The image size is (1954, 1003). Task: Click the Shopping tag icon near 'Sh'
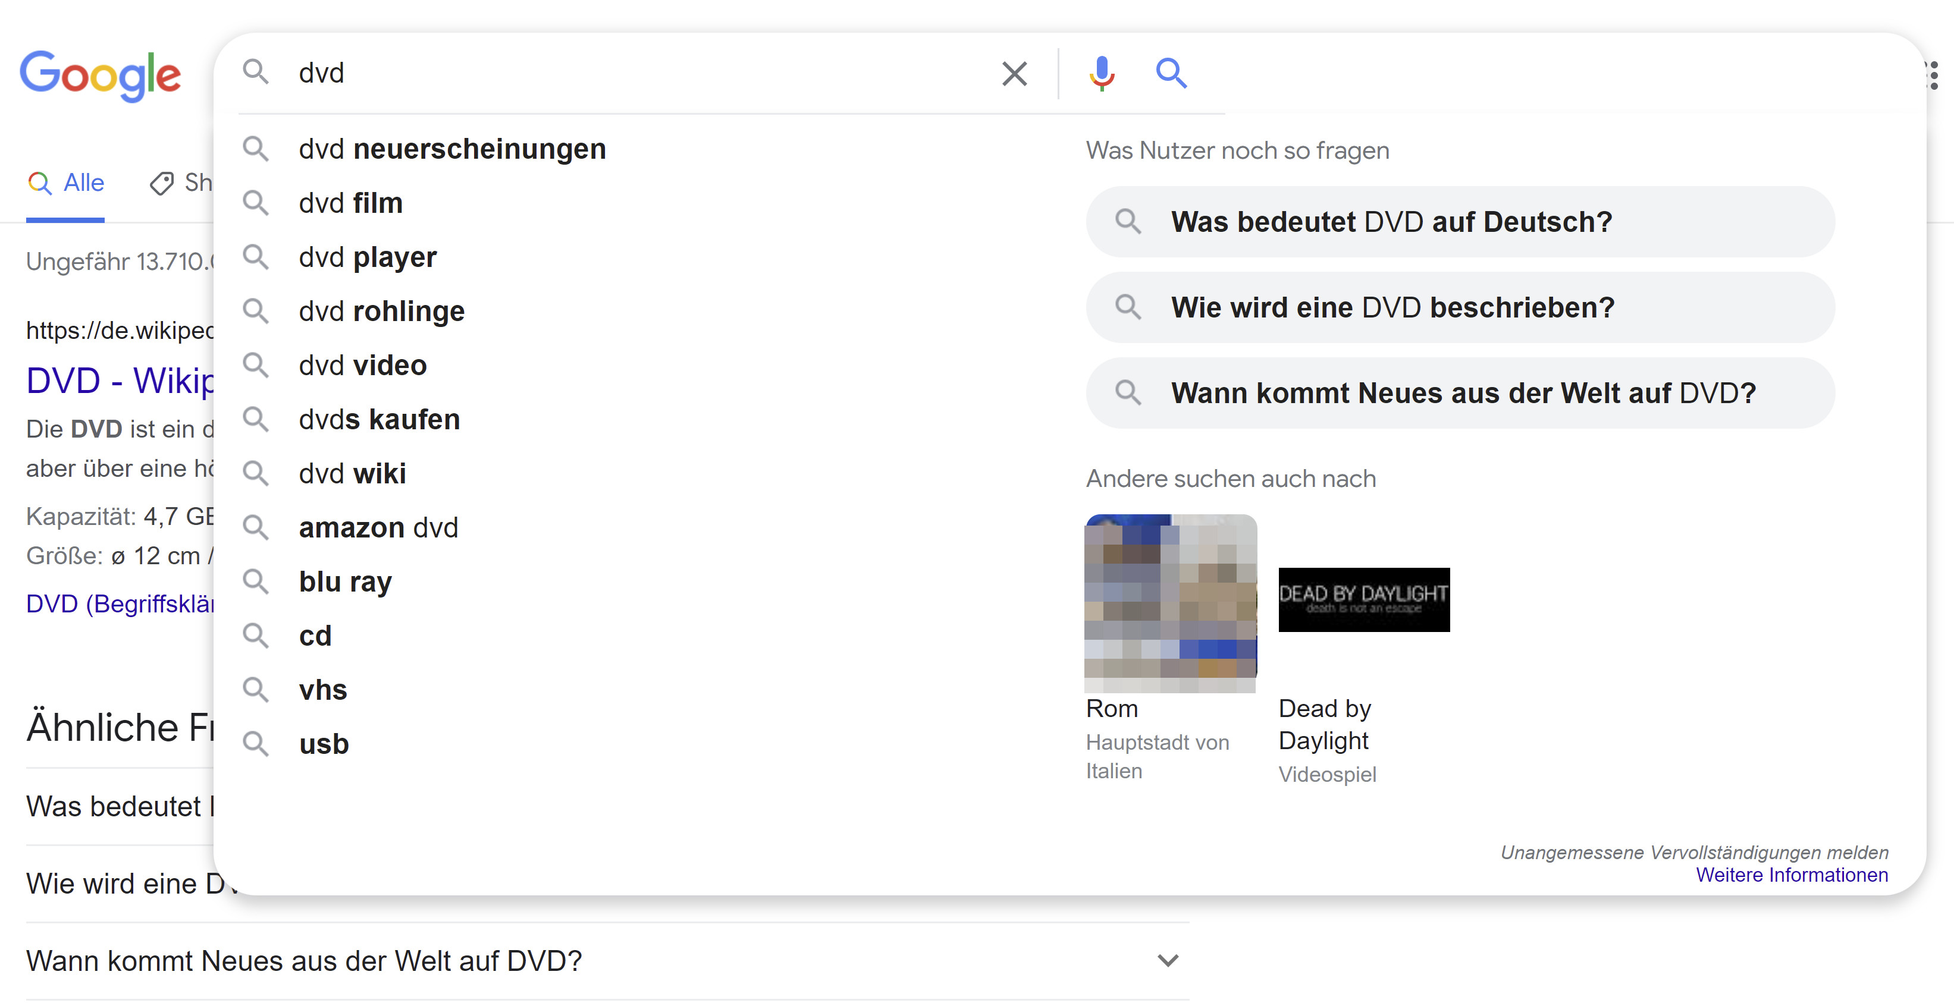162,183
